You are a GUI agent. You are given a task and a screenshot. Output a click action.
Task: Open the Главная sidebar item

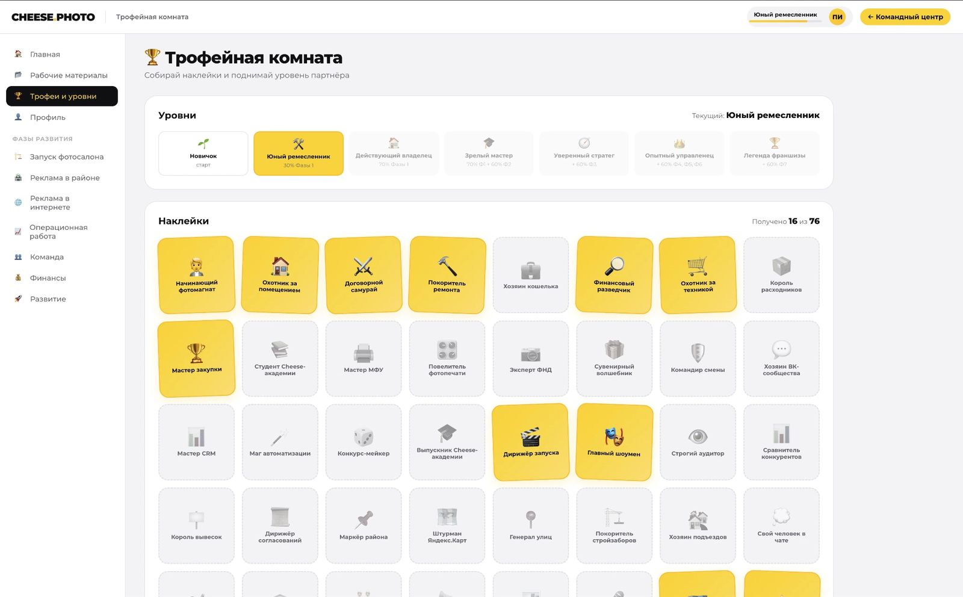(62, 54)
